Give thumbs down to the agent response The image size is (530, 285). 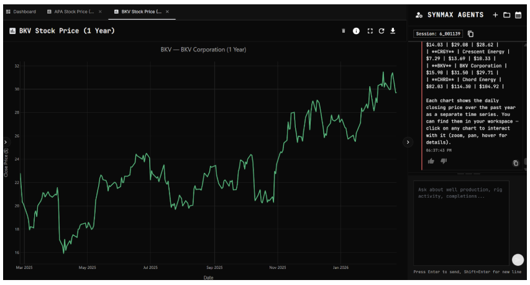[x=444, y=161]
